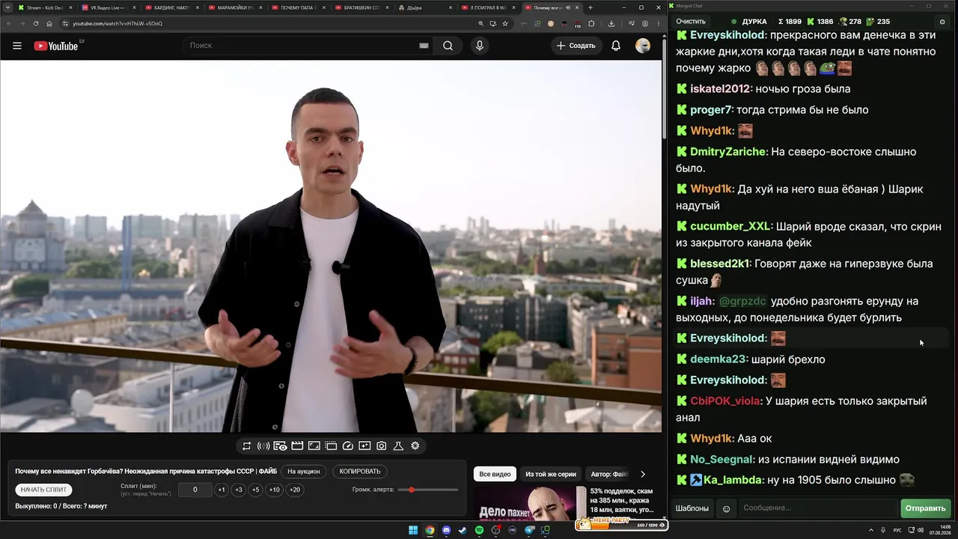
Task: Open Merged Chat settings gear
Action: 942,22
